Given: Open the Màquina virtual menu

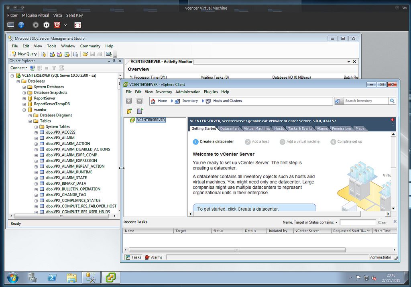Looking at the screenshot, I should (x=35, y=15).
